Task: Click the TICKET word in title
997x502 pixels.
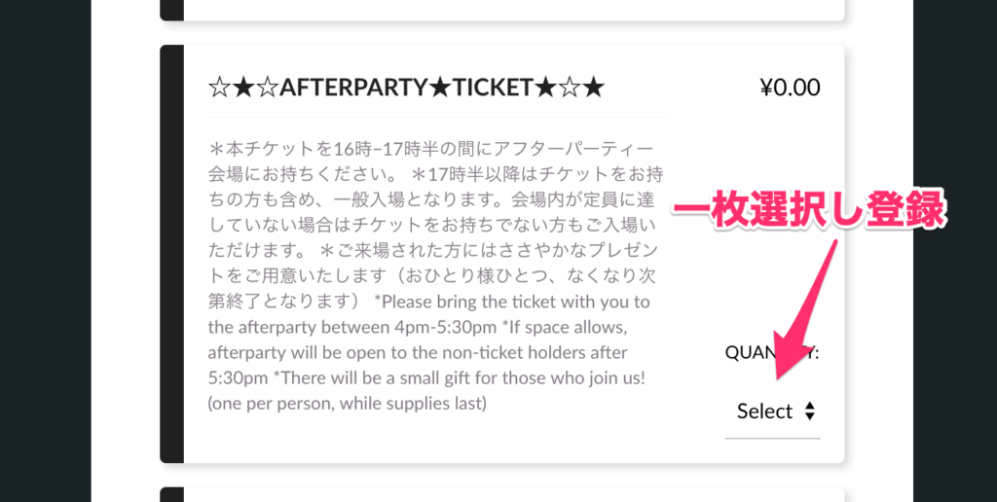Action: coord(494,89)
